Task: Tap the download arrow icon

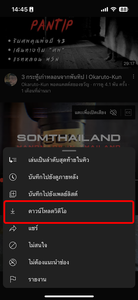Action: (13, 211)
